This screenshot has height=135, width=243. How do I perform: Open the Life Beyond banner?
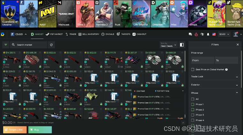coord(141,14)
